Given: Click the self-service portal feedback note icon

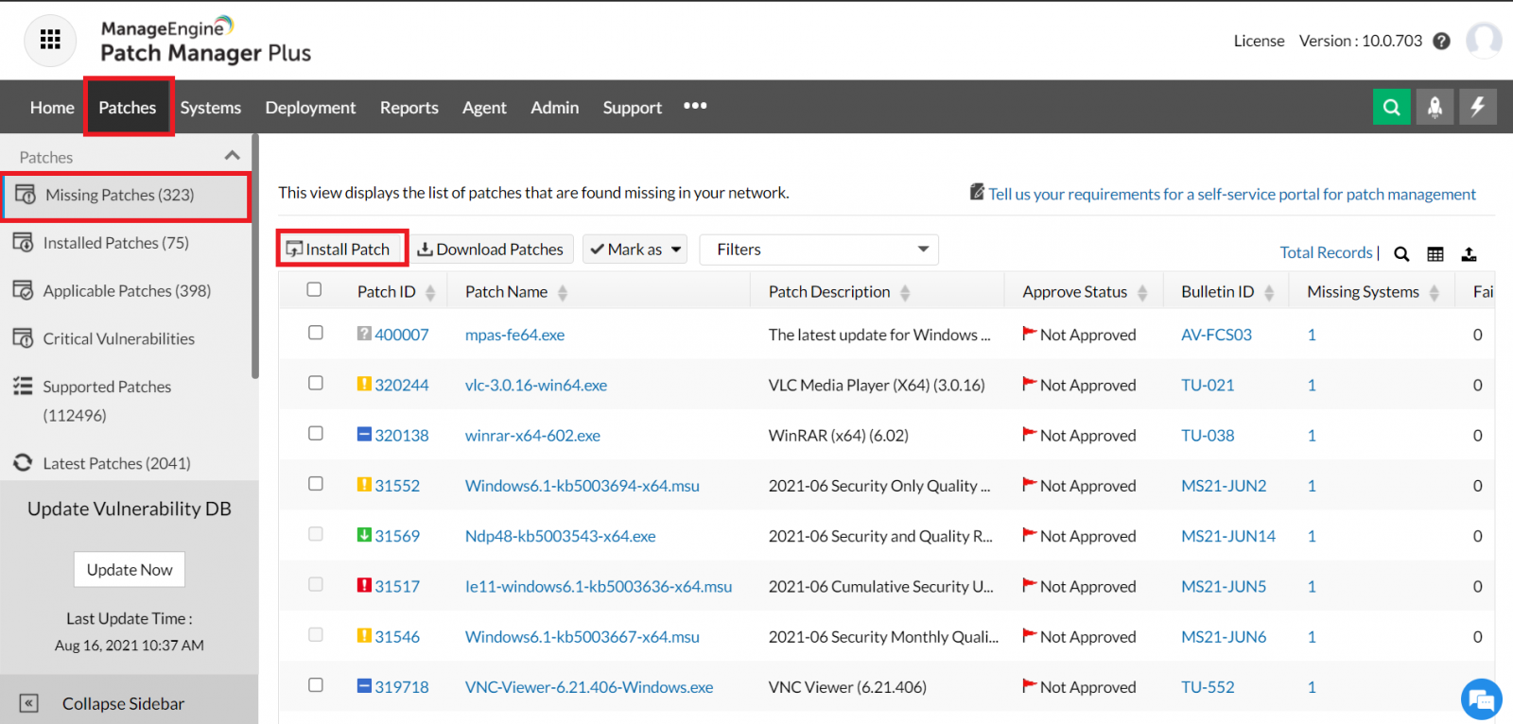Looking at the screenshot, I should click(x=977, y=192).
